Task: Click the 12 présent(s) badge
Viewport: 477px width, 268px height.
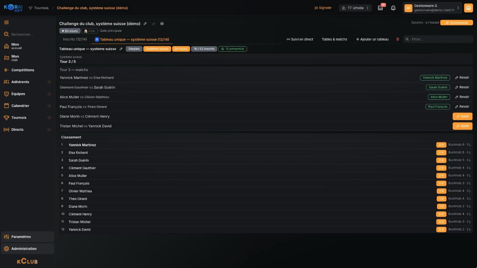Action: pos(232,49)
